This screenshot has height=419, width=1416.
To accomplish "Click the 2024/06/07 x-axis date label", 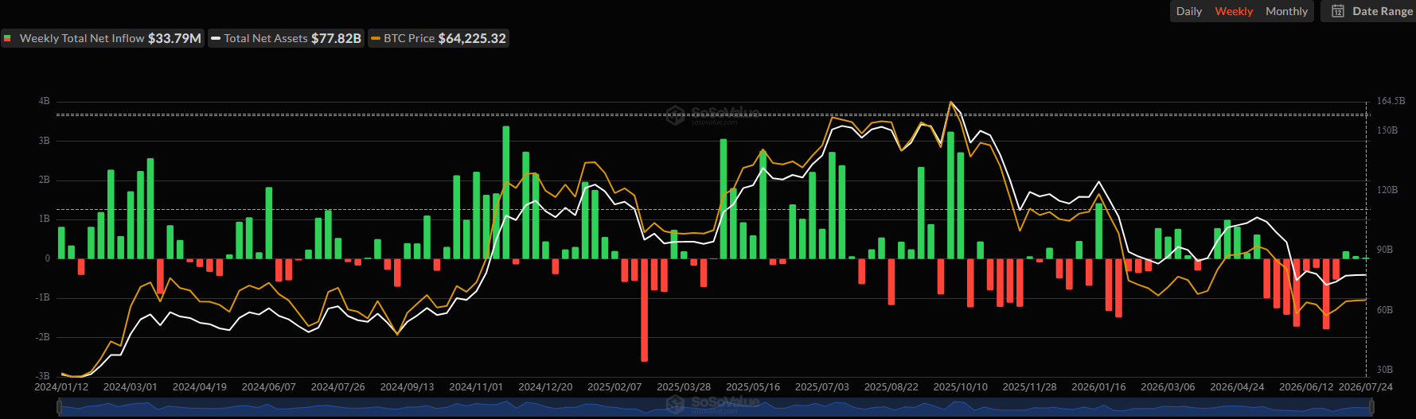I will pyautogui.click(x=269, y=387).
